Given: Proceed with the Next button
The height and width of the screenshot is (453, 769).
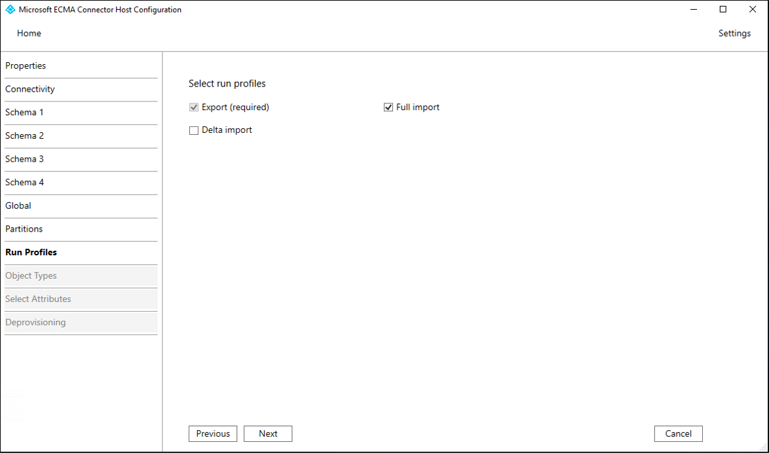Looking at the screenshot, I should (x=267, y=433).
